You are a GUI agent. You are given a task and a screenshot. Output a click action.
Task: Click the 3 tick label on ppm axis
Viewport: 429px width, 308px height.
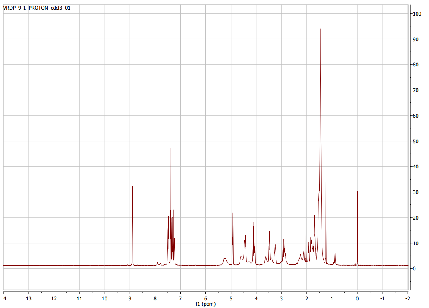[x=281, y=299]
